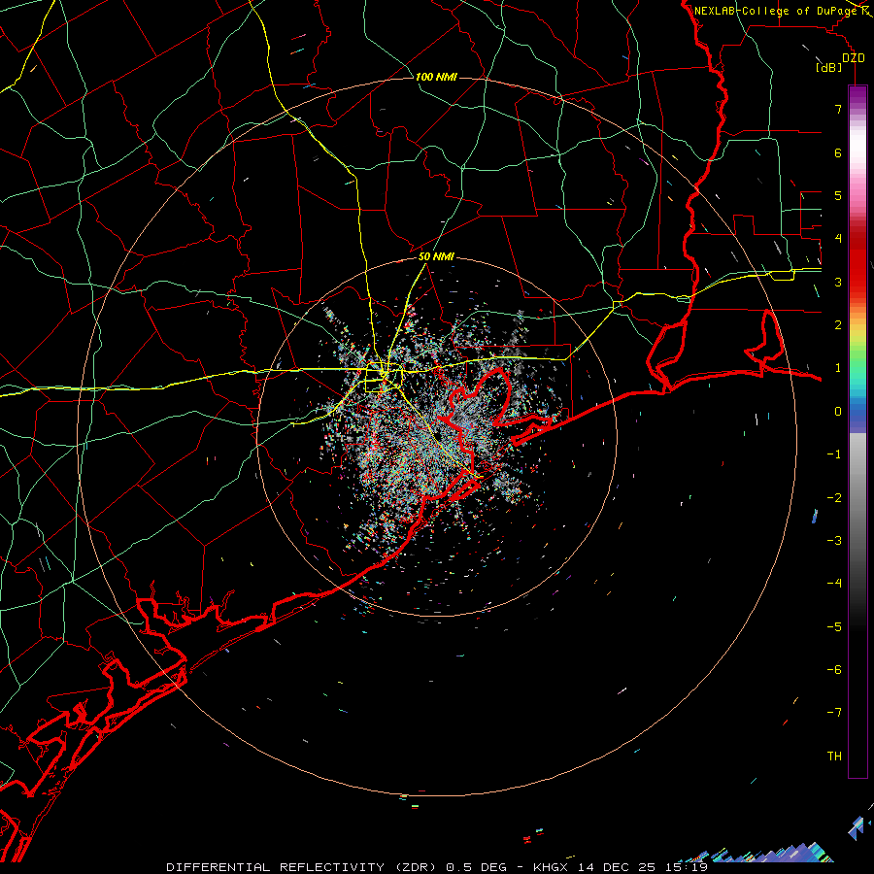
Task: Click the -3 tick label on scale
Action: click(834, 541)
